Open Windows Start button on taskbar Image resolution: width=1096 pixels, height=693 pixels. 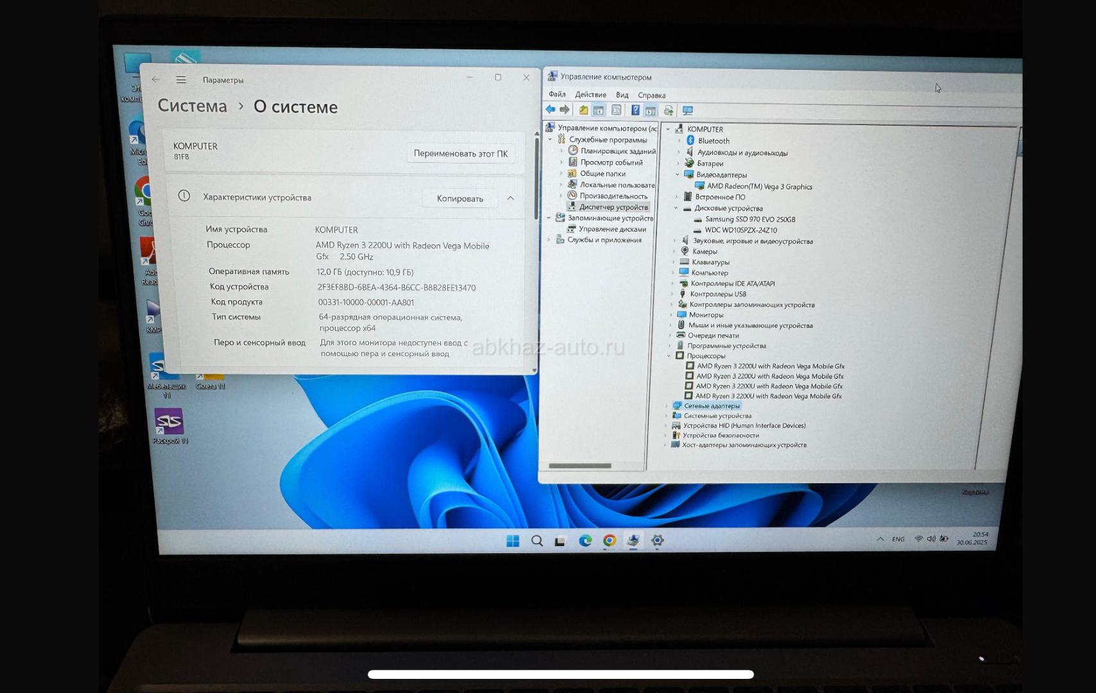[513, 541]
